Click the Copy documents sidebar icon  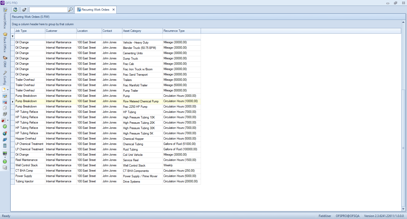(x=5, y=108)
